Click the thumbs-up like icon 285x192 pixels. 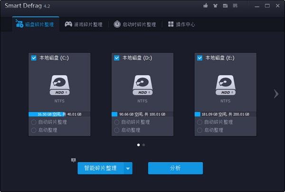coord(206,6)
